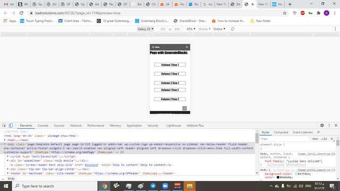340x191 pixels.
Task: Open the Chrome three-dot menu
Action: pyautogui.click(x=335, y=13)
